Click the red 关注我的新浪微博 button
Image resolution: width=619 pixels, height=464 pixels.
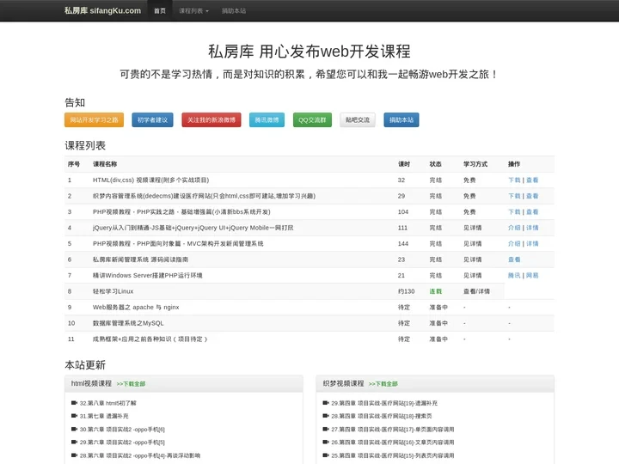211,120
